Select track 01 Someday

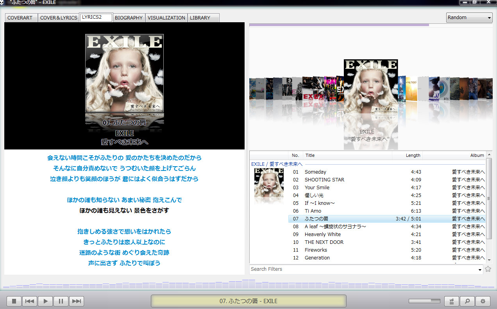pyautogui.click(x=387, y=172)
